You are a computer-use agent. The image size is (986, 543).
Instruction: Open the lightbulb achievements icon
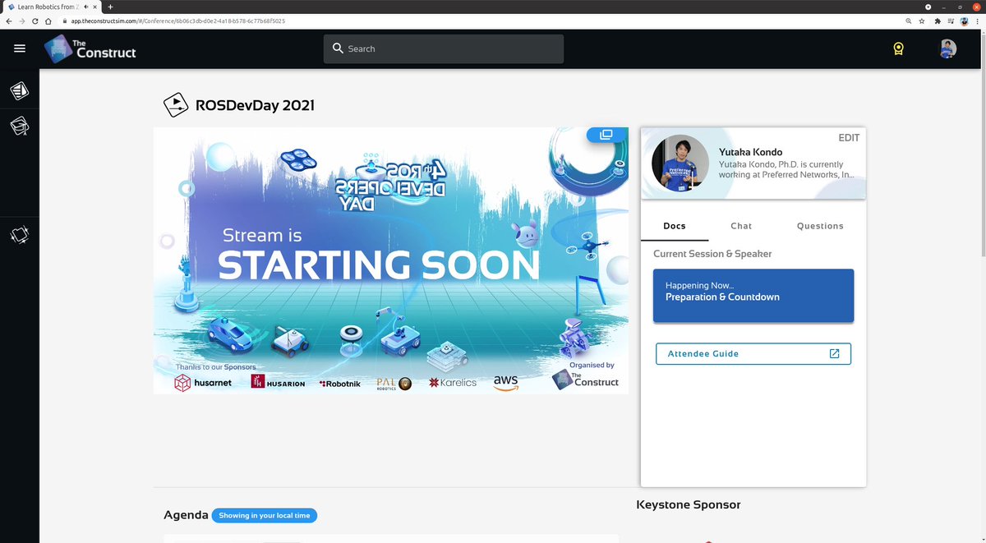pos(898,48)
